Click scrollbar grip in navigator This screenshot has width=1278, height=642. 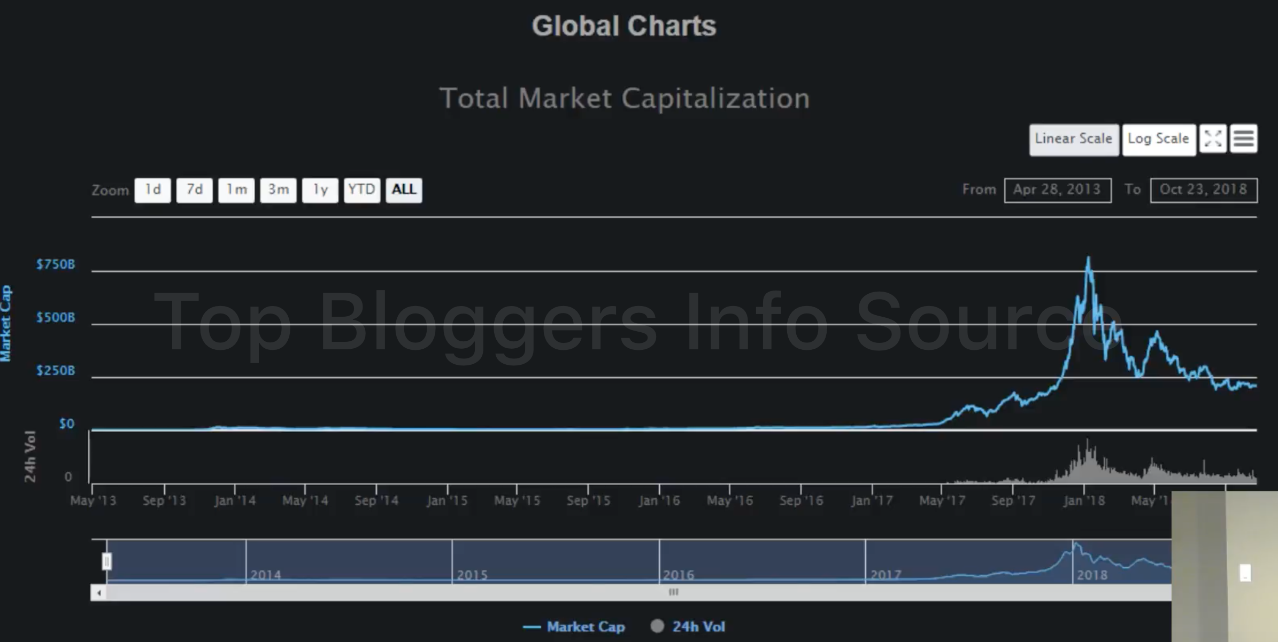click(673, 592)
